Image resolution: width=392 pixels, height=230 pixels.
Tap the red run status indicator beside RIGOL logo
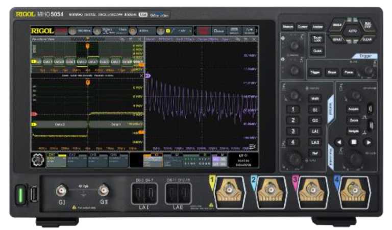click(61, 31)
